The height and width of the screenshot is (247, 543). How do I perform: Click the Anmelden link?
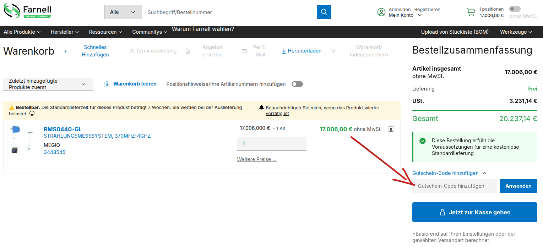400,10
